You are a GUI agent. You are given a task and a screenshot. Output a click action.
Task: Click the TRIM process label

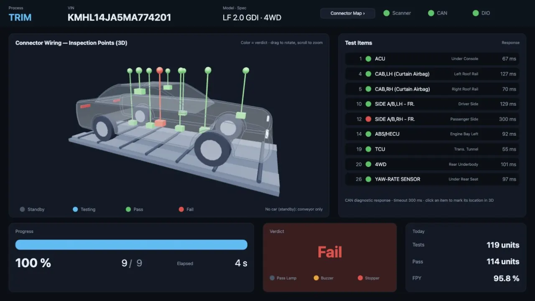(x=20, y=18)
